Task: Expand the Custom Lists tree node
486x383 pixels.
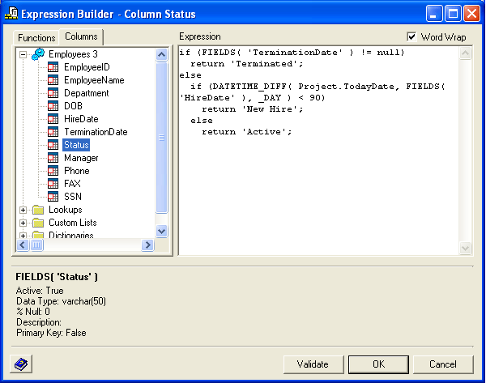Action: (x=23, y=223)
